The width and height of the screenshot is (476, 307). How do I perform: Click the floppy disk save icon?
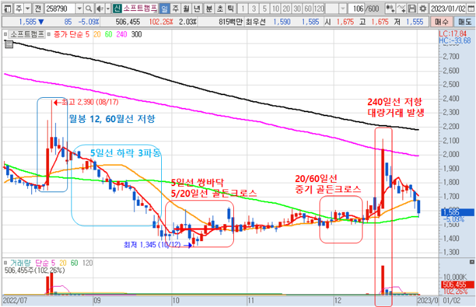click(412, 9)
